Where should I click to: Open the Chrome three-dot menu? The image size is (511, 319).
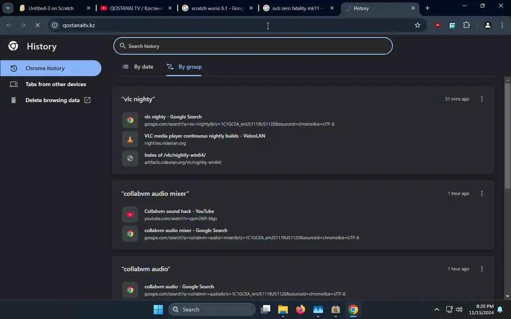pos(502,25)
